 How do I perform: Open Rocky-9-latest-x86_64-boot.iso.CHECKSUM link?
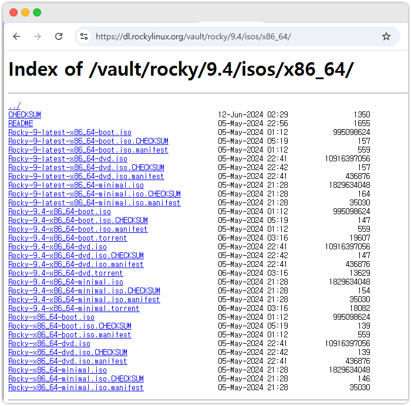click(x=88, y=141)
